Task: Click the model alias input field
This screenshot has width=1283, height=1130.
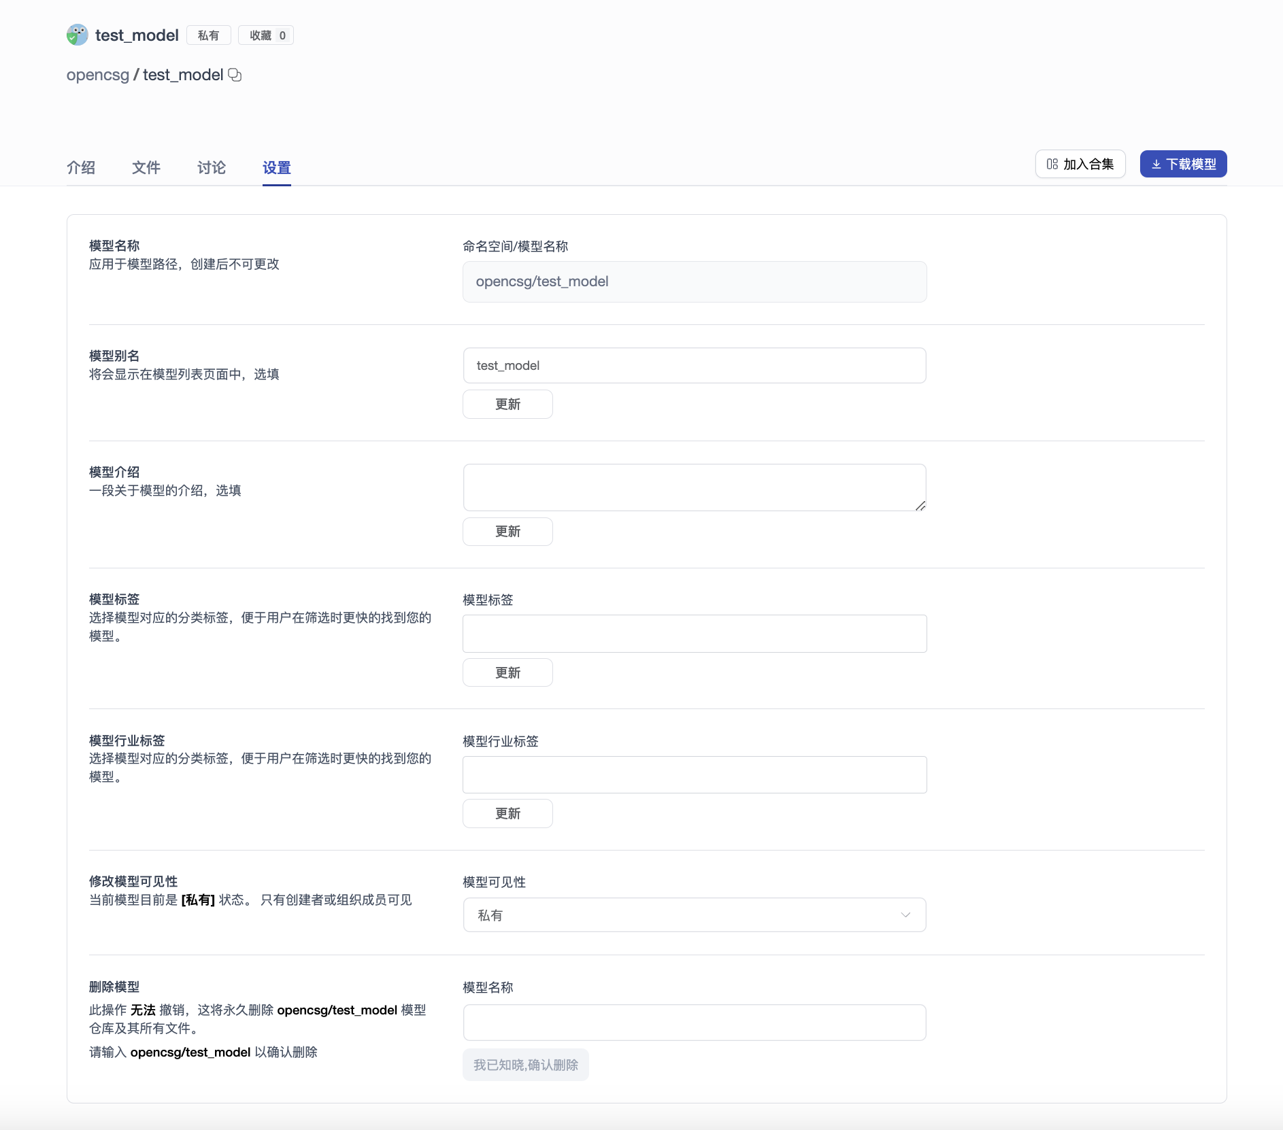Action: click(694, 365)
